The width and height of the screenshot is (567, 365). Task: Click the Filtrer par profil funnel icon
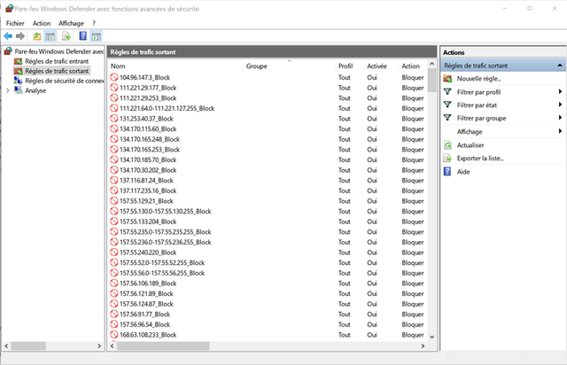(447, 92)
